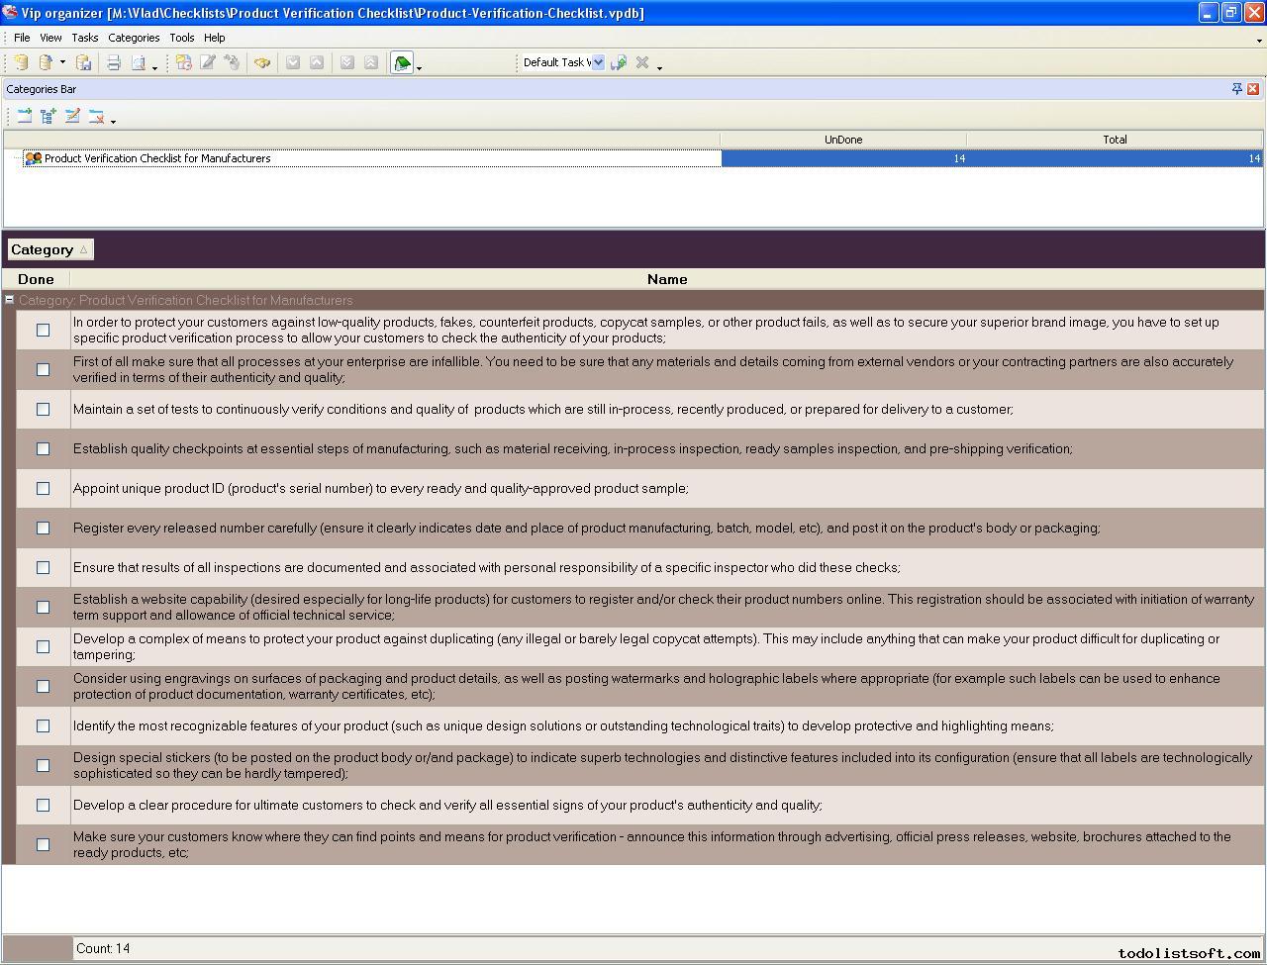Click the green book icon in the toolbar
1267x965 pixels.
pyautogui.click(x=402, y=63)
